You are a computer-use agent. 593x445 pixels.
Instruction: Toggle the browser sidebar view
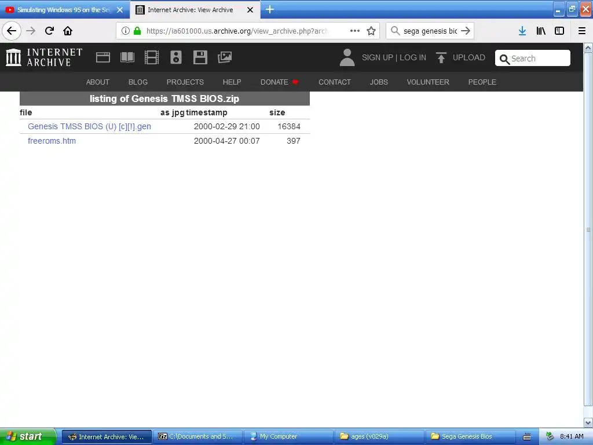pyautogui.click(x=559, y=31)
